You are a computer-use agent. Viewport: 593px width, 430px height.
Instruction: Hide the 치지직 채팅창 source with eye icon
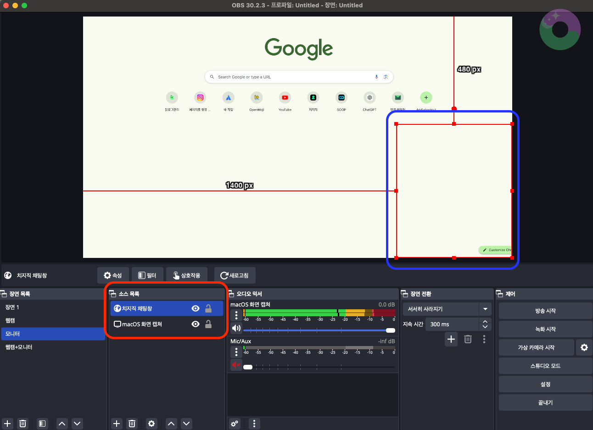click(x=195, y=308)
